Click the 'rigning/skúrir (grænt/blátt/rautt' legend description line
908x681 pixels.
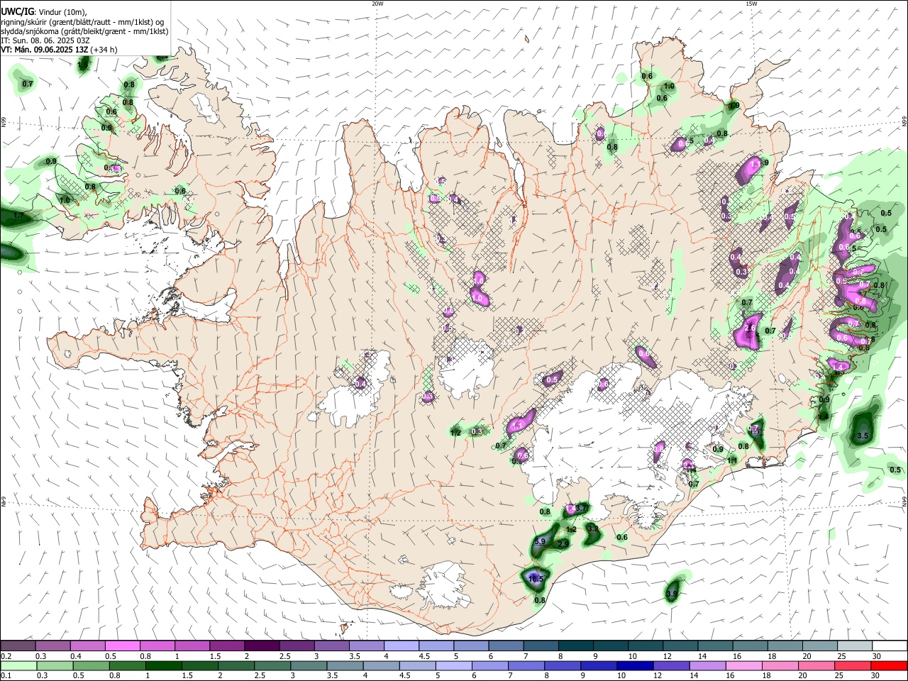click(x=82, y=22)
